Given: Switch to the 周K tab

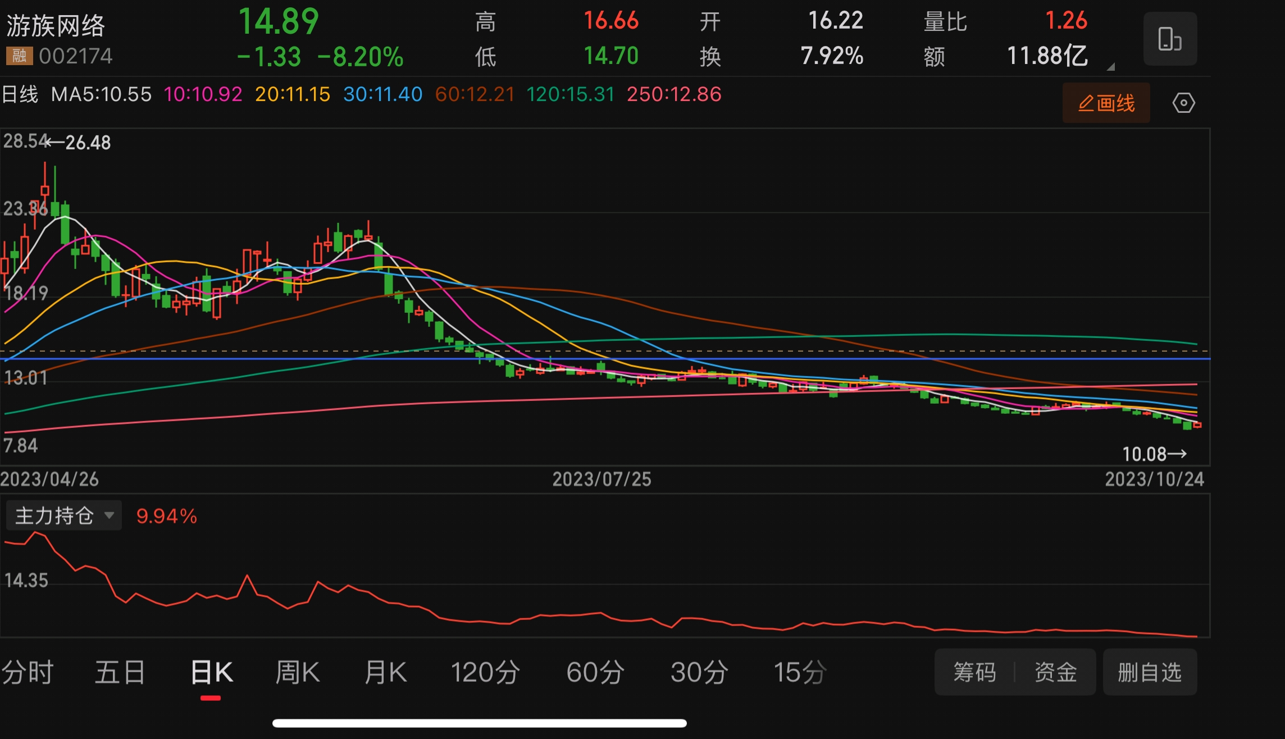Looking at the screenshot, I should 298,672.
